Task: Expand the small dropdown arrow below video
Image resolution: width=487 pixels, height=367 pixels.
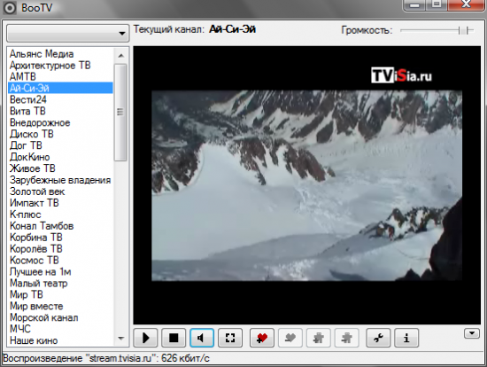Action: 472,333
